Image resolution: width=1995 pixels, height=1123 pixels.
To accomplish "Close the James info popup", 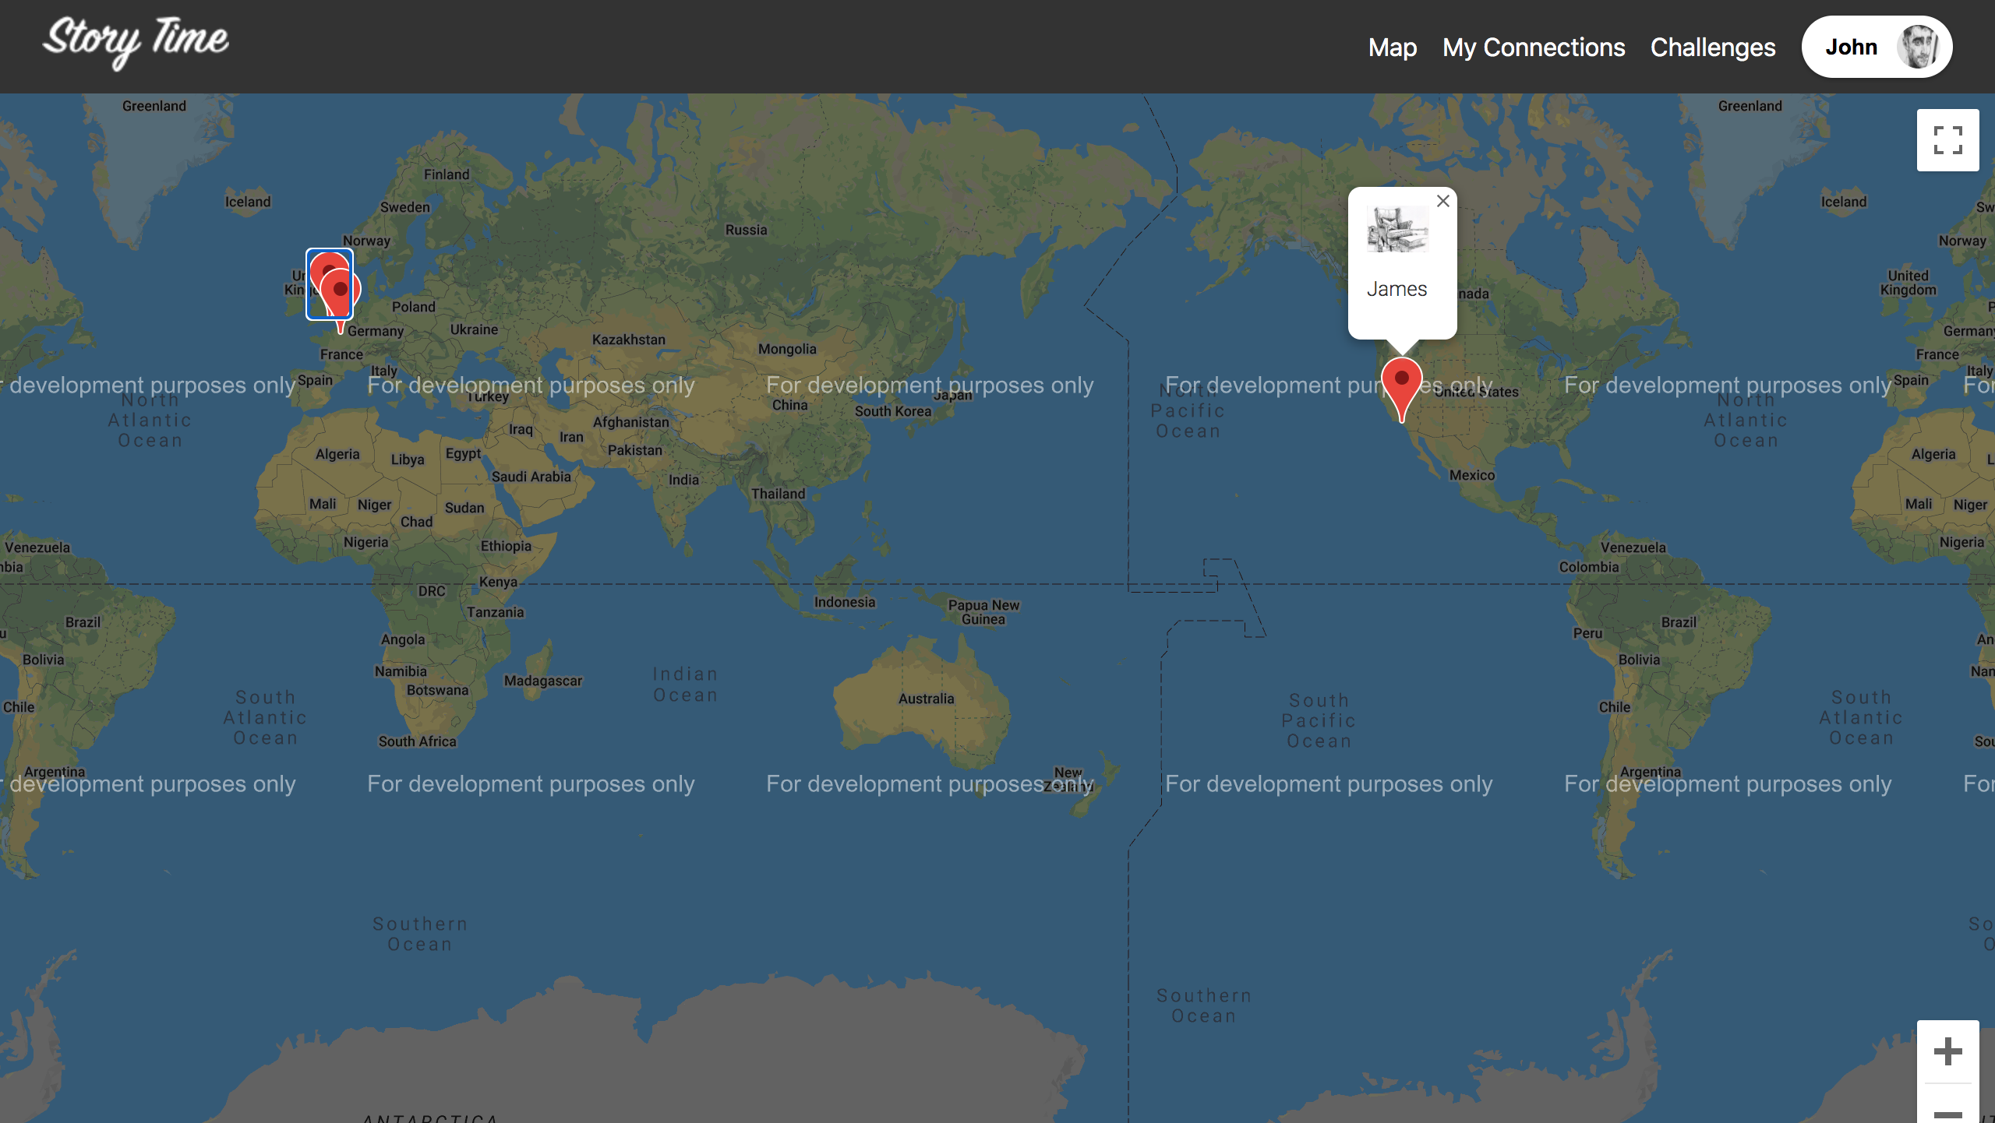I will click(x=1443, y=201).
